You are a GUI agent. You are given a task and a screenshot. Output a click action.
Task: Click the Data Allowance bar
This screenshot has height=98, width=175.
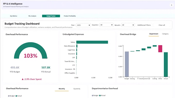77,46
